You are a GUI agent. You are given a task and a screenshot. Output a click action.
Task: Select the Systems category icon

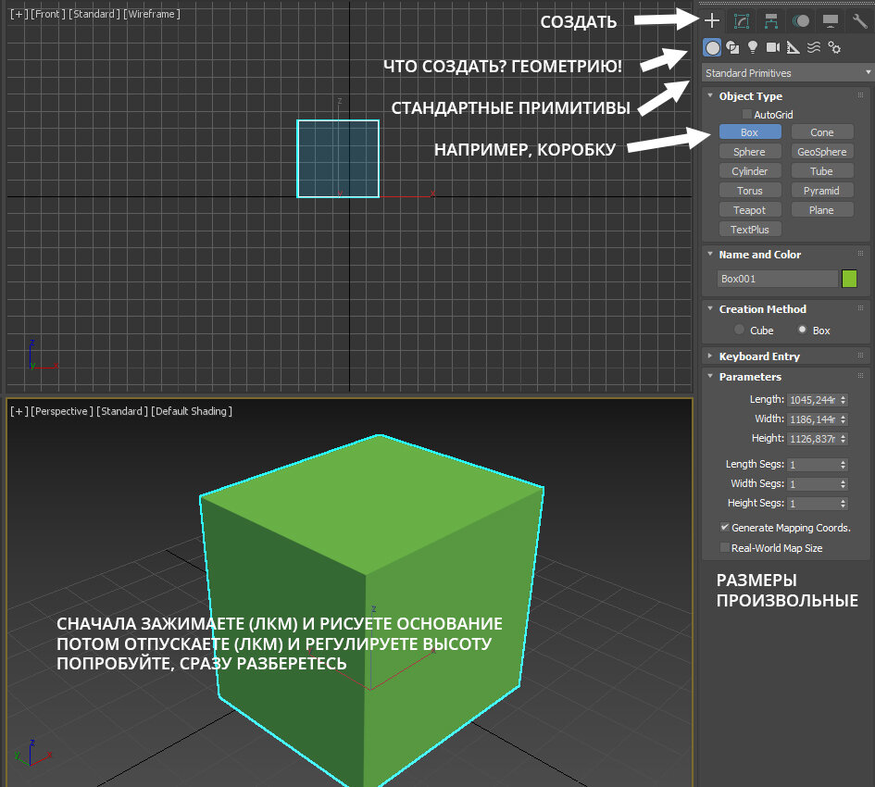(834, 47)
